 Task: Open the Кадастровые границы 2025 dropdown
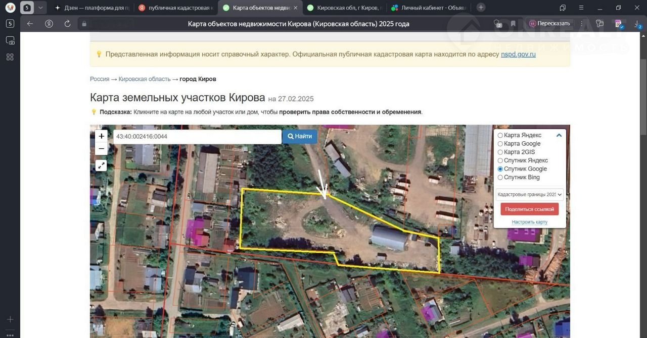(529, 194)
